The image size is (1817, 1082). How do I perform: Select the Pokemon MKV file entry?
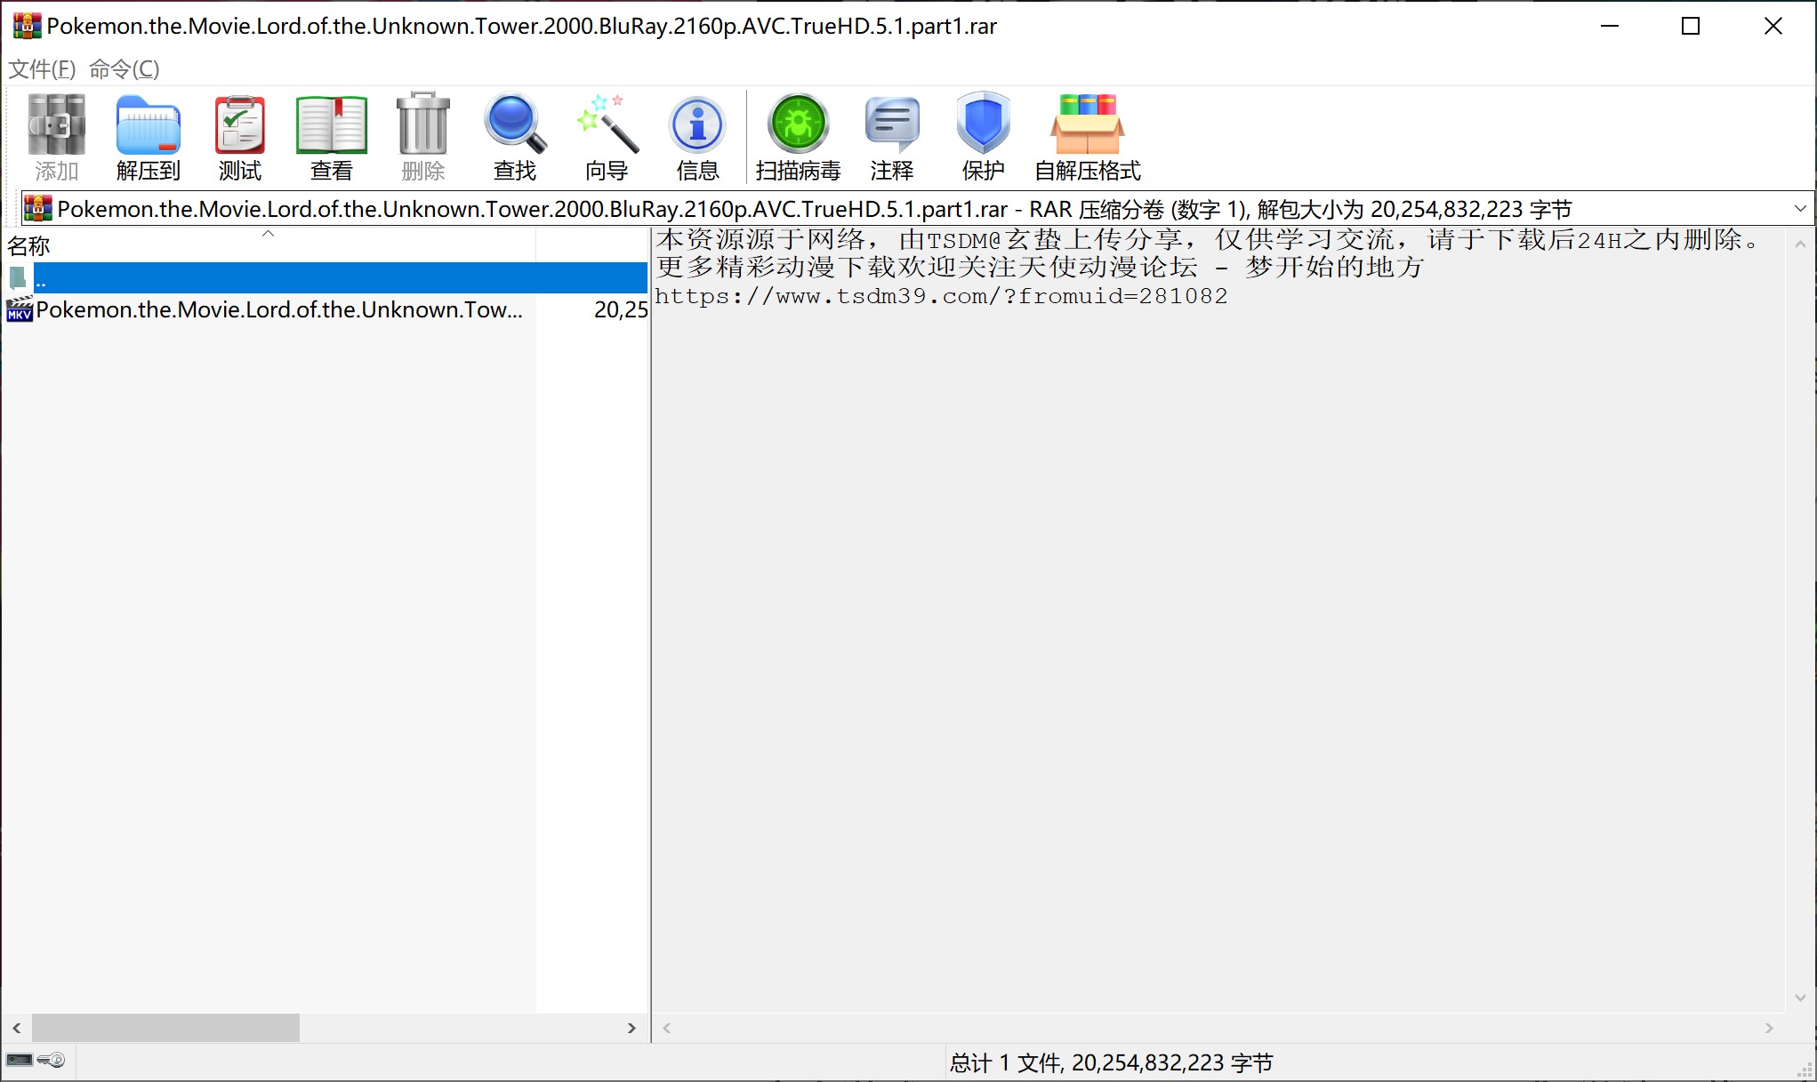coord(278,309)
